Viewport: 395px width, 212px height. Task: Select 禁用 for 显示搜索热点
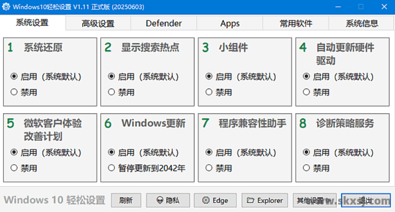pos(111,92)
